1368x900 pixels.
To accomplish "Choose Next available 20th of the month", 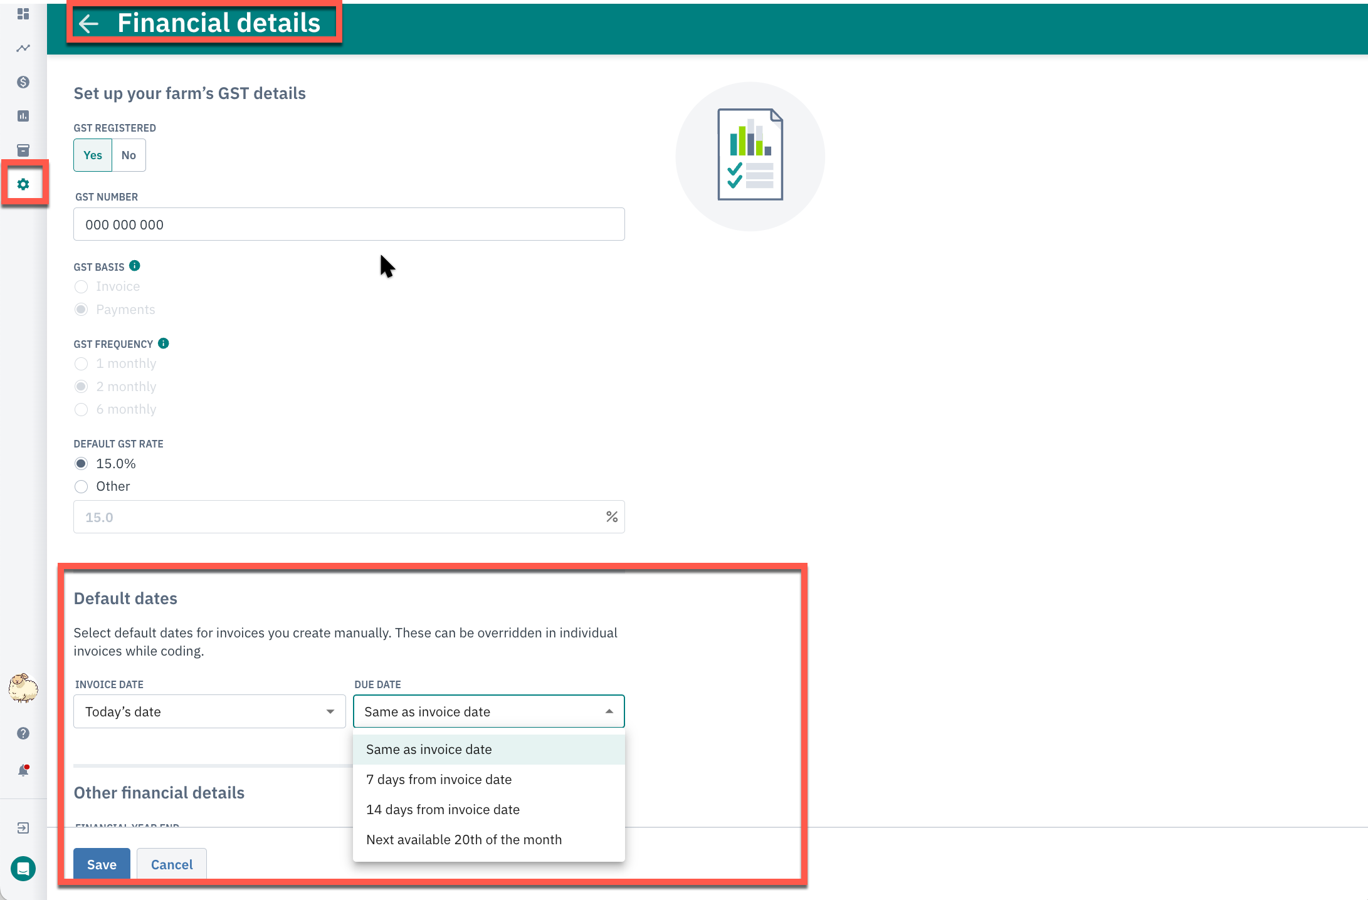I will tap(464, 840).
